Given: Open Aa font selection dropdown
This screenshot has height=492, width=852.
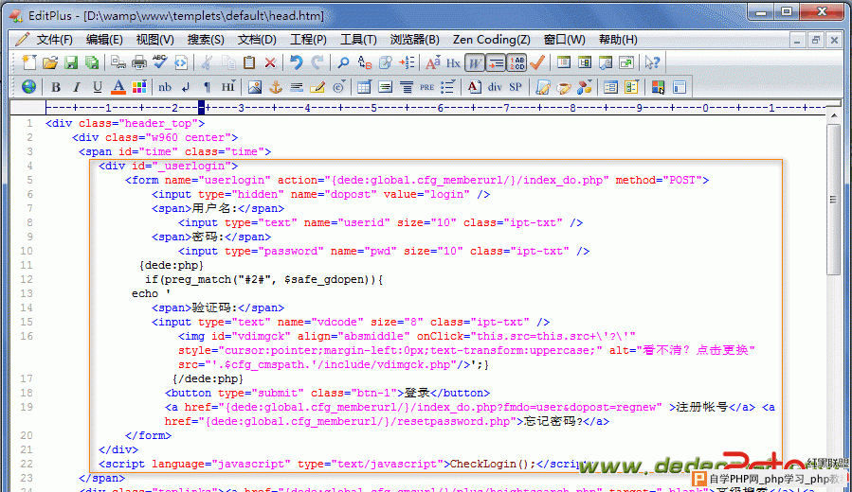Looking at the screenshot, I should click(x=432, y=63).
